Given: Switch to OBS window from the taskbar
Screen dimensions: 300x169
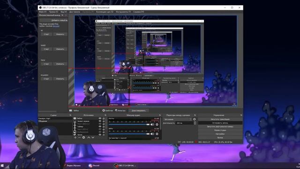Looking at the screenshot, I should click(x=125, y=165).
